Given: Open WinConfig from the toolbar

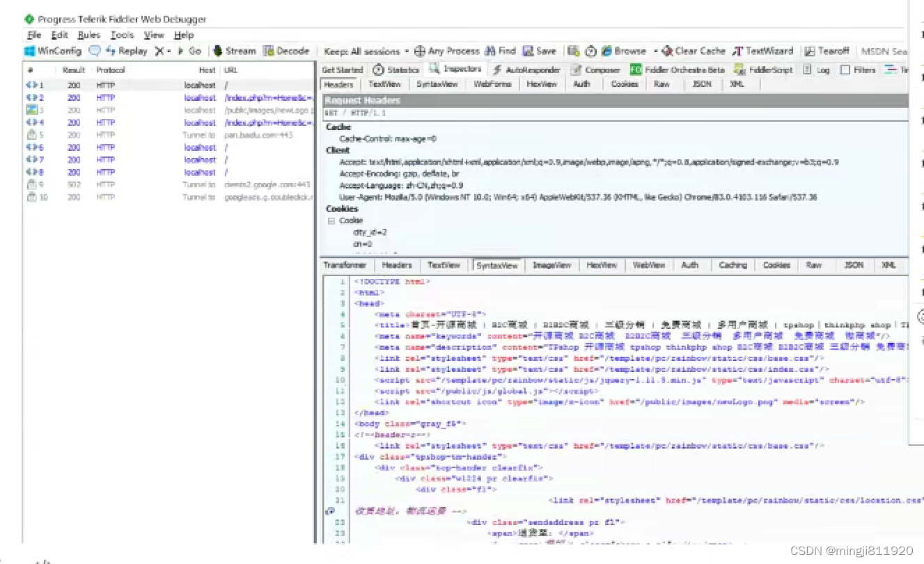Looking at the screenshot, I should [x=53, y=51].
